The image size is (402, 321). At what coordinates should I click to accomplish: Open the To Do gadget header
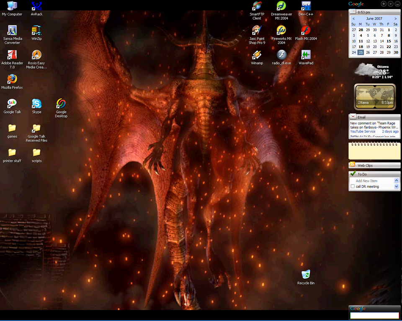(x=374, y=174)
